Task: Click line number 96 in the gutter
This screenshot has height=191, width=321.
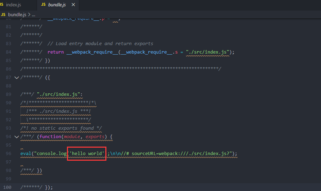Action: click(8, 154)
